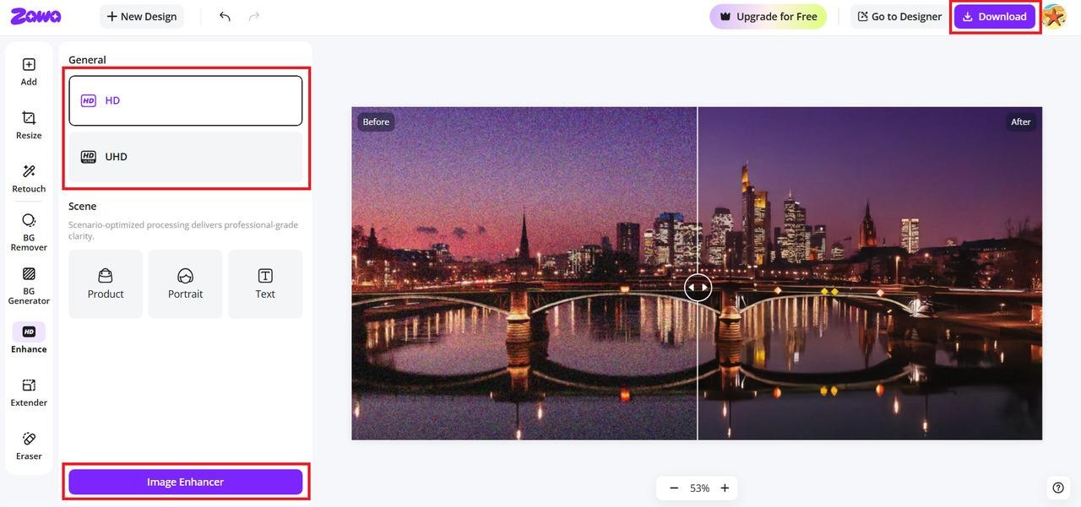Start a New Design
Image resolution: width=1081 pixels, height=507 pixels.
point(142,16)
